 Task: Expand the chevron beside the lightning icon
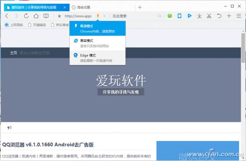coord(104,16)
